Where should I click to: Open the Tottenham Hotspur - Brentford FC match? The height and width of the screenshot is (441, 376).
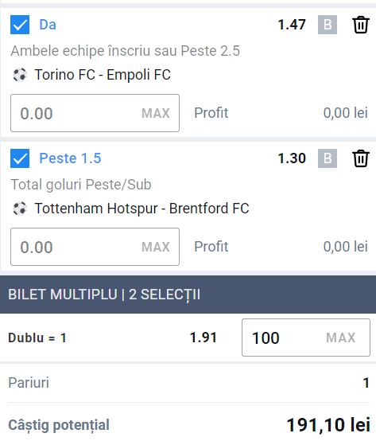pyautogui.click(x=141, y=209)
